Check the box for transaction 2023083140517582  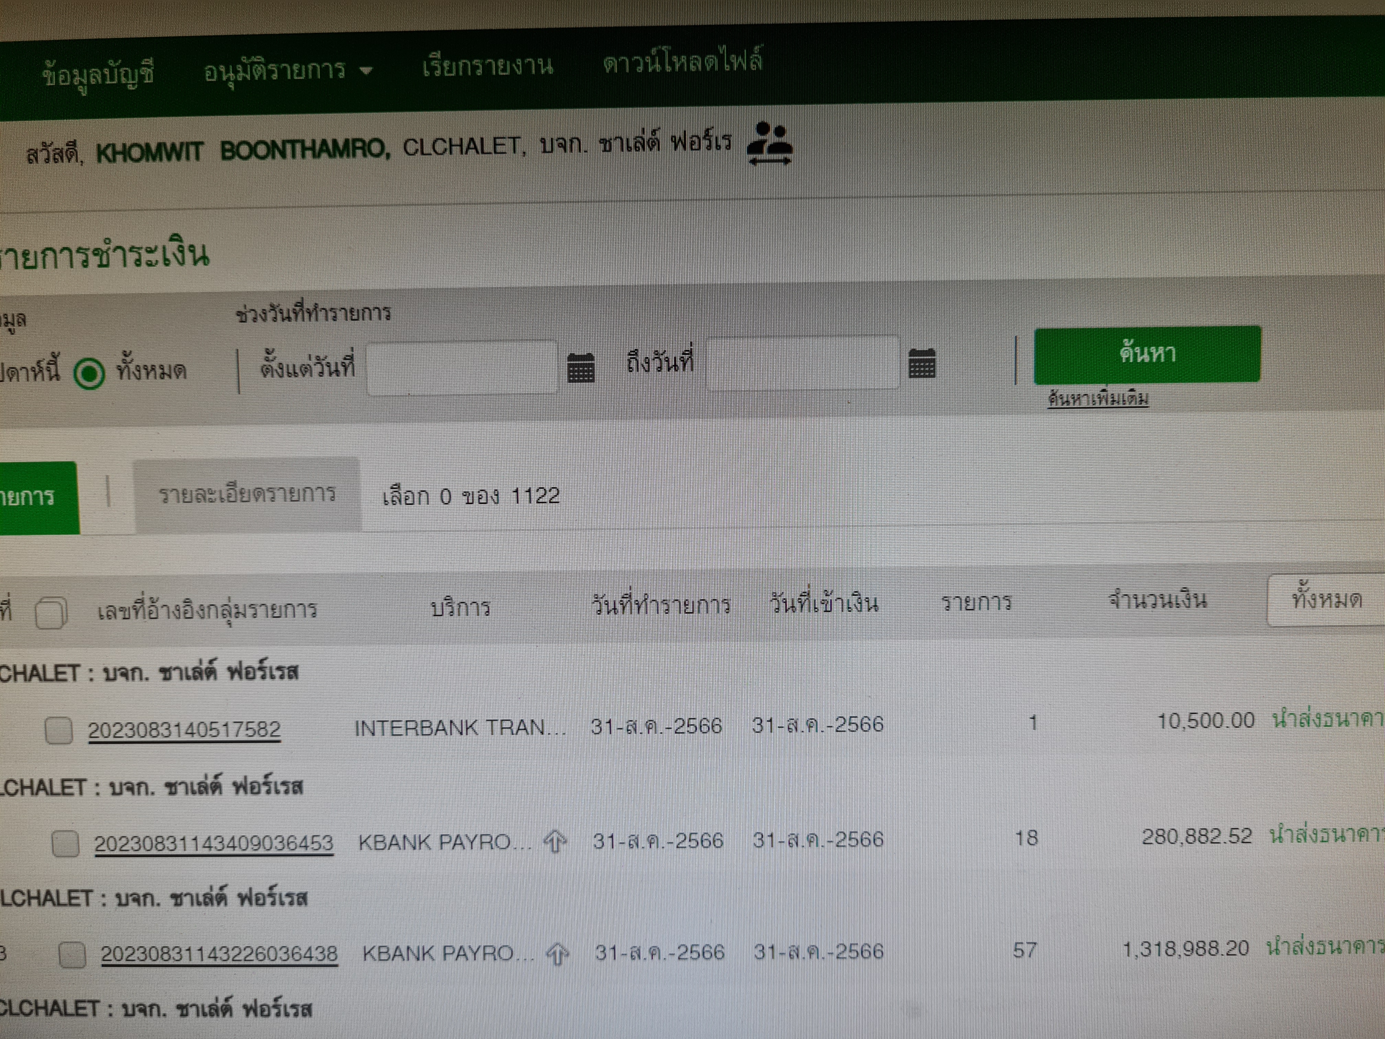pos(59,730)
